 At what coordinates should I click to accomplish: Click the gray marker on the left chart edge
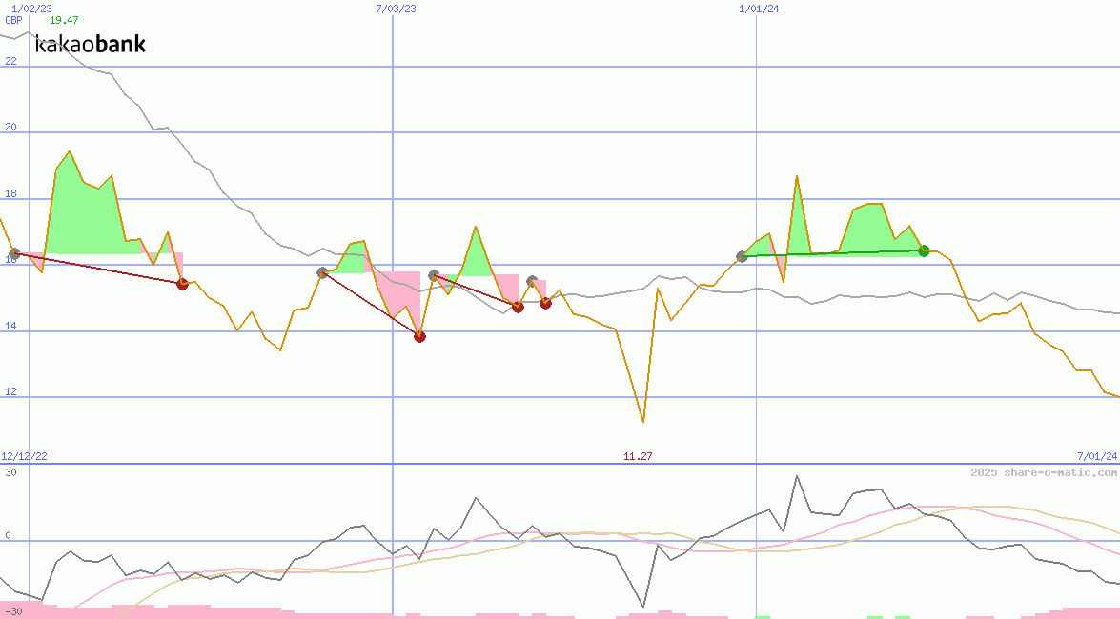(x=14, y=254)
